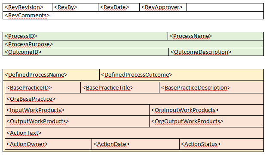
Task: Place cursor in <ProcessPurpose> row
Action: [x=133, y=44]
